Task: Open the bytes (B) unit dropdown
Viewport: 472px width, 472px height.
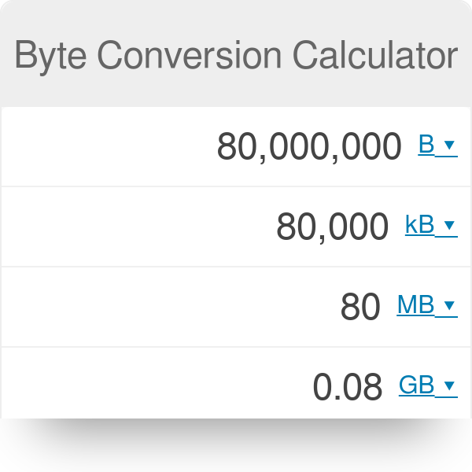Action: [437, 146]
